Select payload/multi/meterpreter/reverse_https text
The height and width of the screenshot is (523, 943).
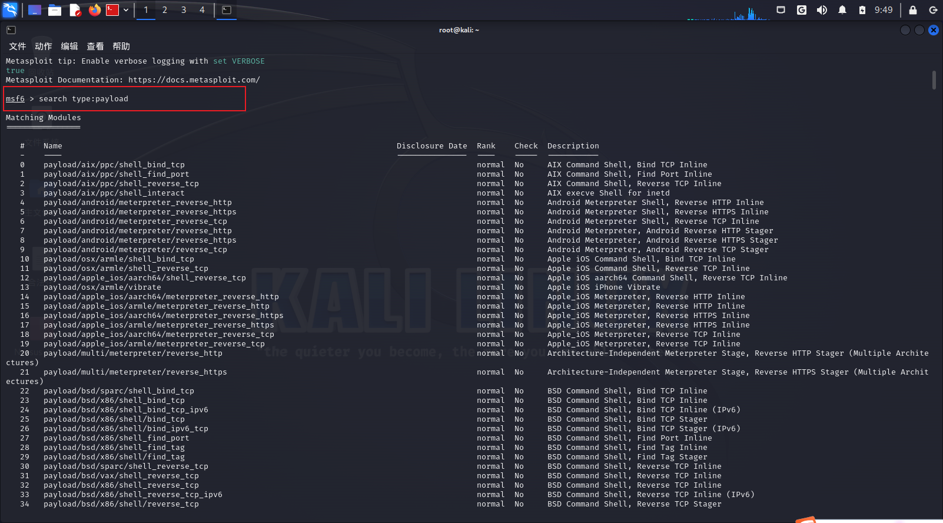point(135,372)
